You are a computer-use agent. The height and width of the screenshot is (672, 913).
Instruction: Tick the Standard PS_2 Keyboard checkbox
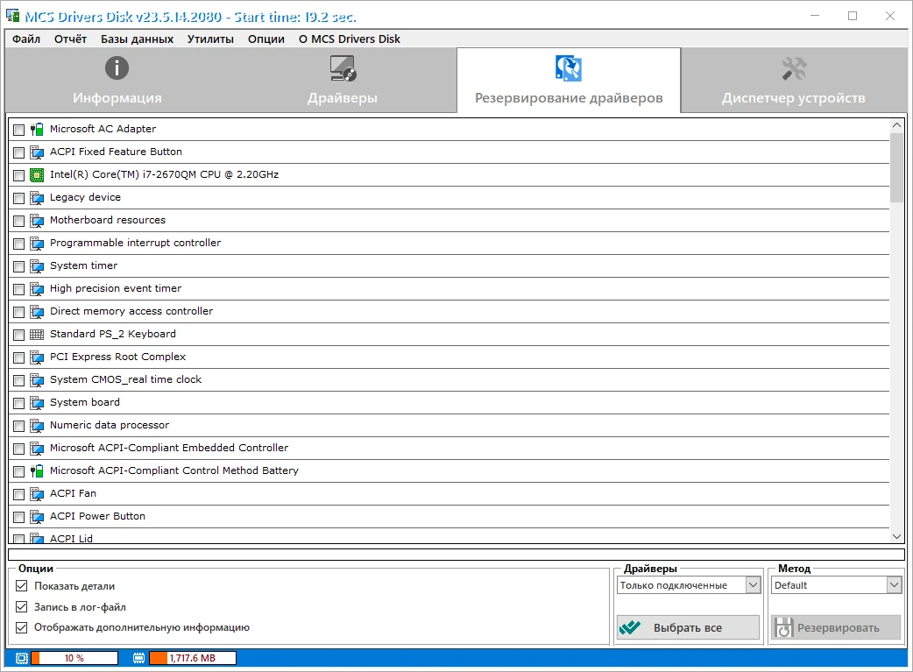pos(18,335)
